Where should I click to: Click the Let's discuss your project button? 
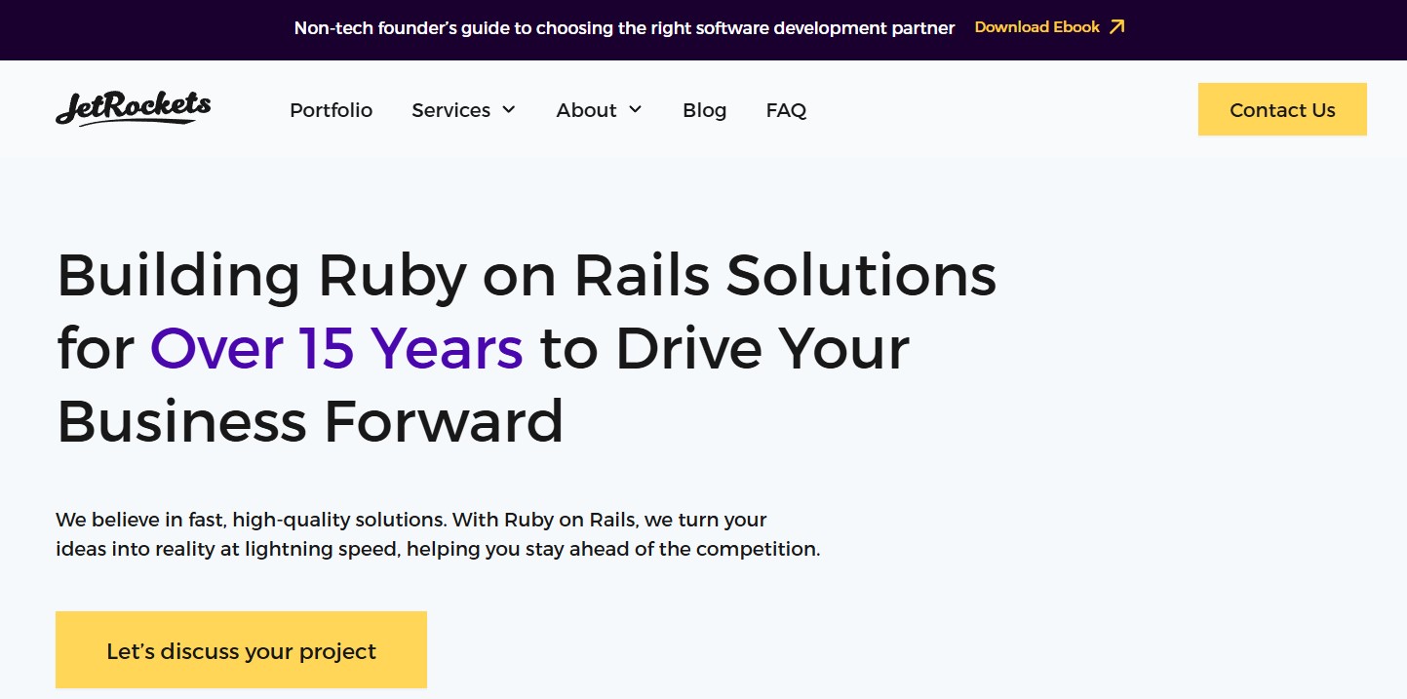pos(241,650)
